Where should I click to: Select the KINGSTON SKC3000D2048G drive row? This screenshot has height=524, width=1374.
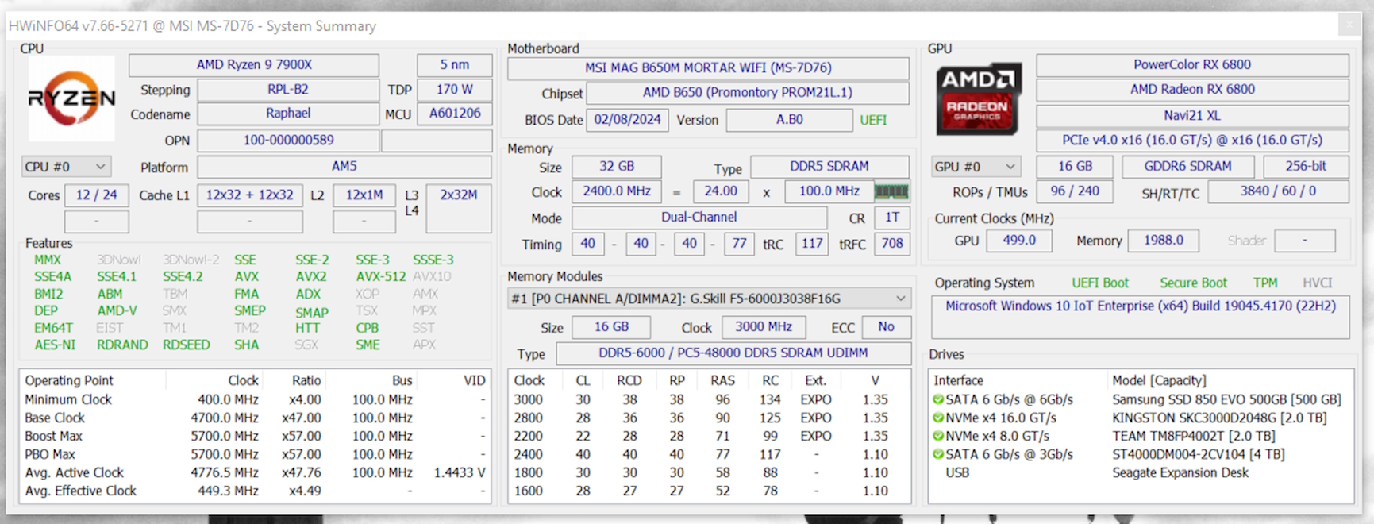point(1141,418)
